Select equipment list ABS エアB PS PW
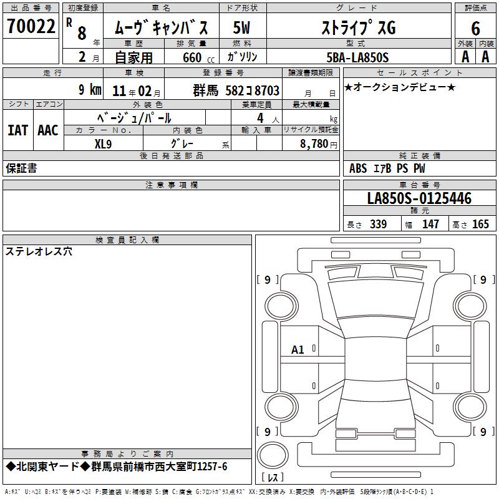499x499 pixels. tap(387, 168)
